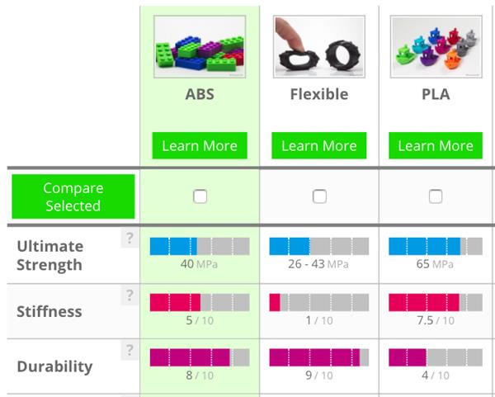Open the Flexible black rings image
This screenshot has width=495, height=397.
[x=319, y=48]
